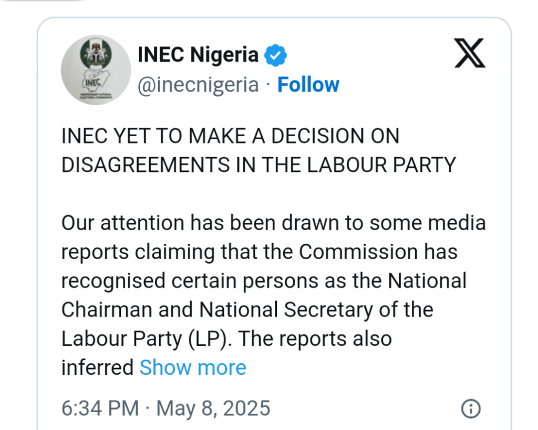The width and height of the screenshot is (538, 430).
Task: Expand the tweet with Show more
Action: pyautogui.click(x=193, y=367)
